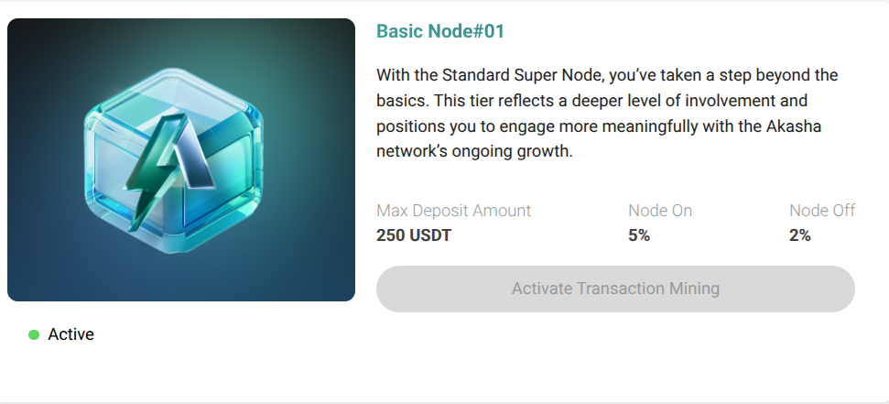Screen dimensions: 889x404
Task: Click the Node Off label
Action: point(822,211)
